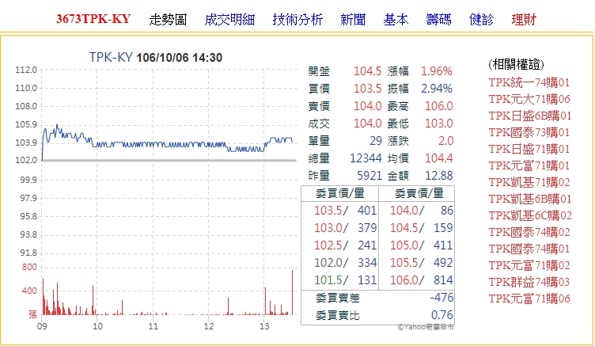Open the 健診 tab
Screen dimensions: 595x346
click(482, 19)
